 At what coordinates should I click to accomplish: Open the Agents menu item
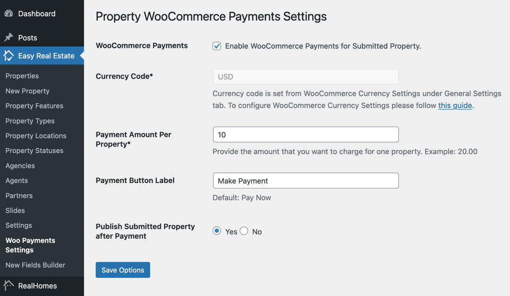(16, 181)
